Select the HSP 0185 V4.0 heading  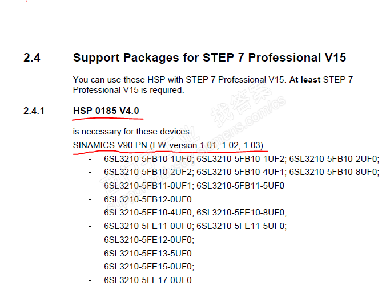[x=106, y=110]
